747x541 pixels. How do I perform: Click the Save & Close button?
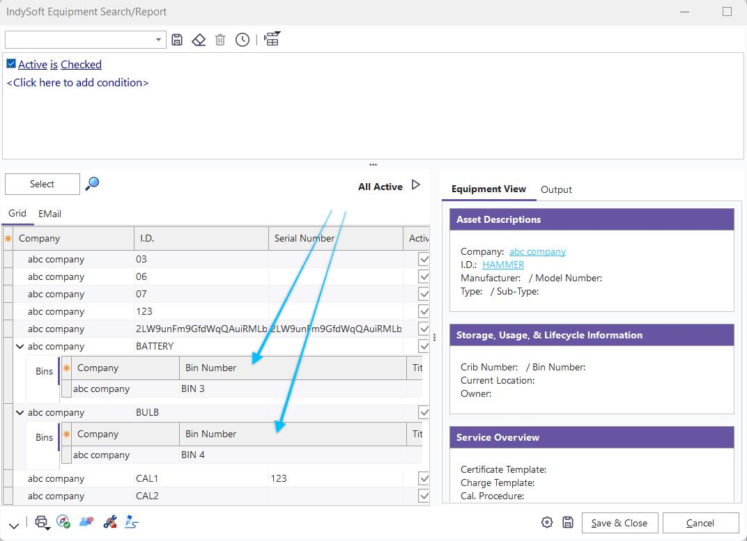click(619, 523)
